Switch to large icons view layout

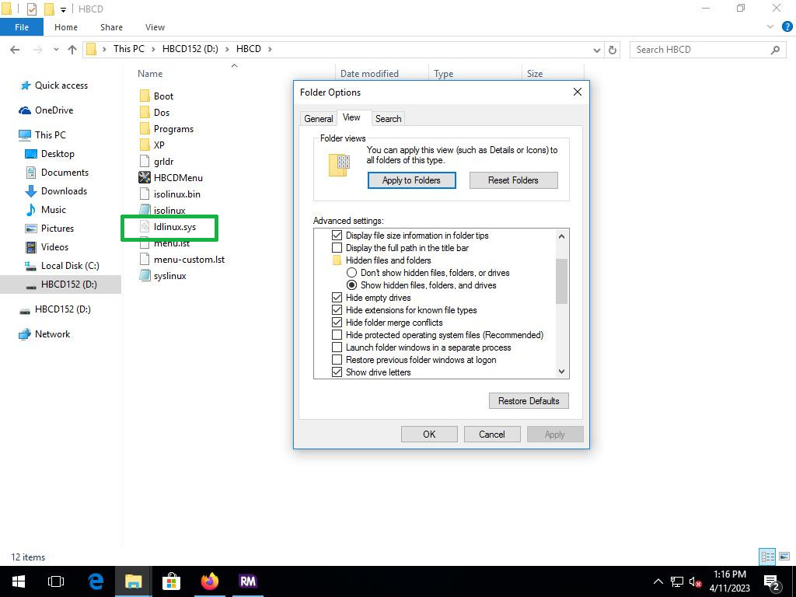pos(784,557)
